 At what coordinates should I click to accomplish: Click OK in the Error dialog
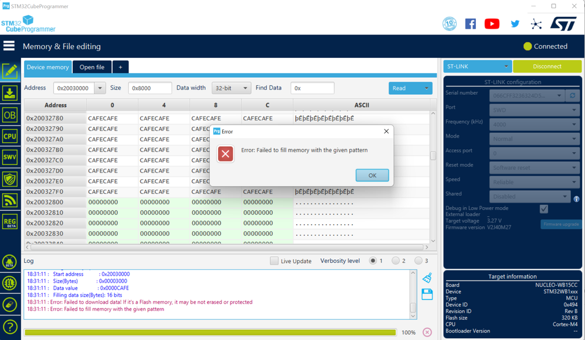click(x=372, y=176)
